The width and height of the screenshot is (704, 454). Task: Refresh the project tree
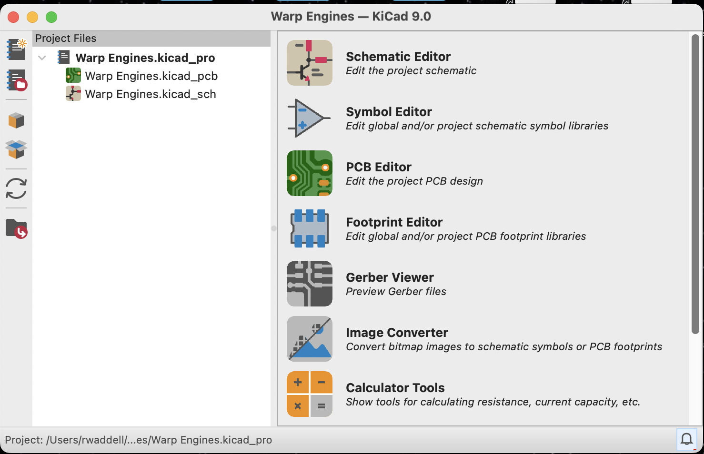tap(16, 188)
